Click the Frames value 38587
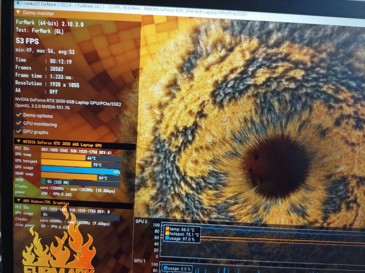Screen dimensions: 365x273 pyautogui.click(x=57, y=69)
